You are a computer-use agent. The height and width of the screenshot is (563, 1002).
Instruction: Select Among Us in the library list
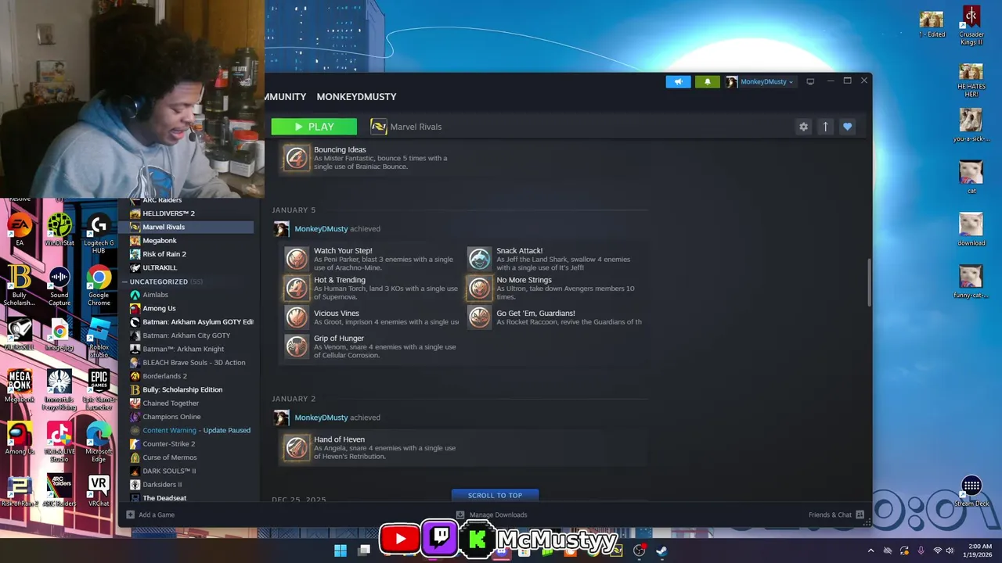(159, 308)
